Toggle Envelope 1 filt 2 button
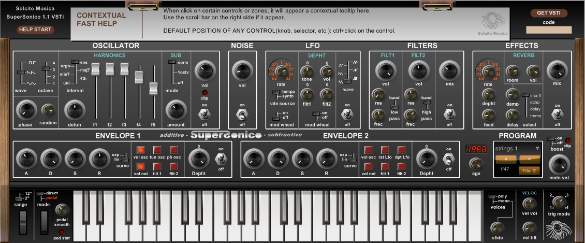Image resolution: width=585 pixels, height=243 pixels. (x=174, y=166)
